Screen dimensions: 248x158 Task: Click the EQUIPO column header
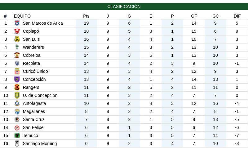[22, 16]
